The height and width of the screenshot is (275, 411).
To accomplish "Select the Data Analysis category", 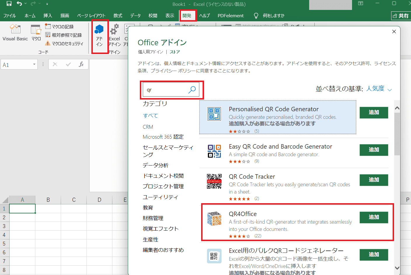I will 156,165.
